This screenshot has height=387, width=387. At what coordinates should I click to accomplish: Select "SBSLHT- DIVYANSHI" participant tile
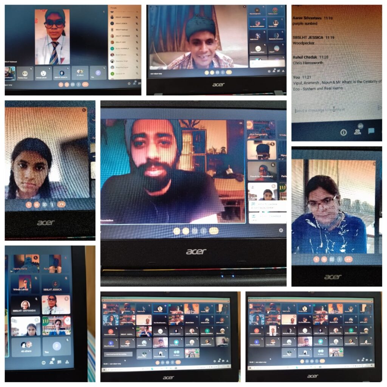25,305
